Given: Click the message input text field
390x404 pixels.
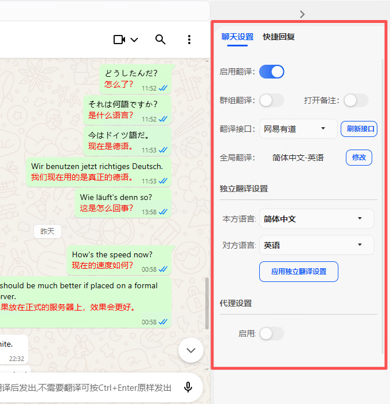Looking at the screenshot, I should pyautogui.click(x=86, y=387).
